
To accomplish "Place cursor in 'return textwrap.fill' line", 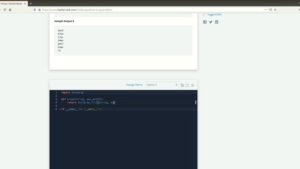I will coord(91,102).
